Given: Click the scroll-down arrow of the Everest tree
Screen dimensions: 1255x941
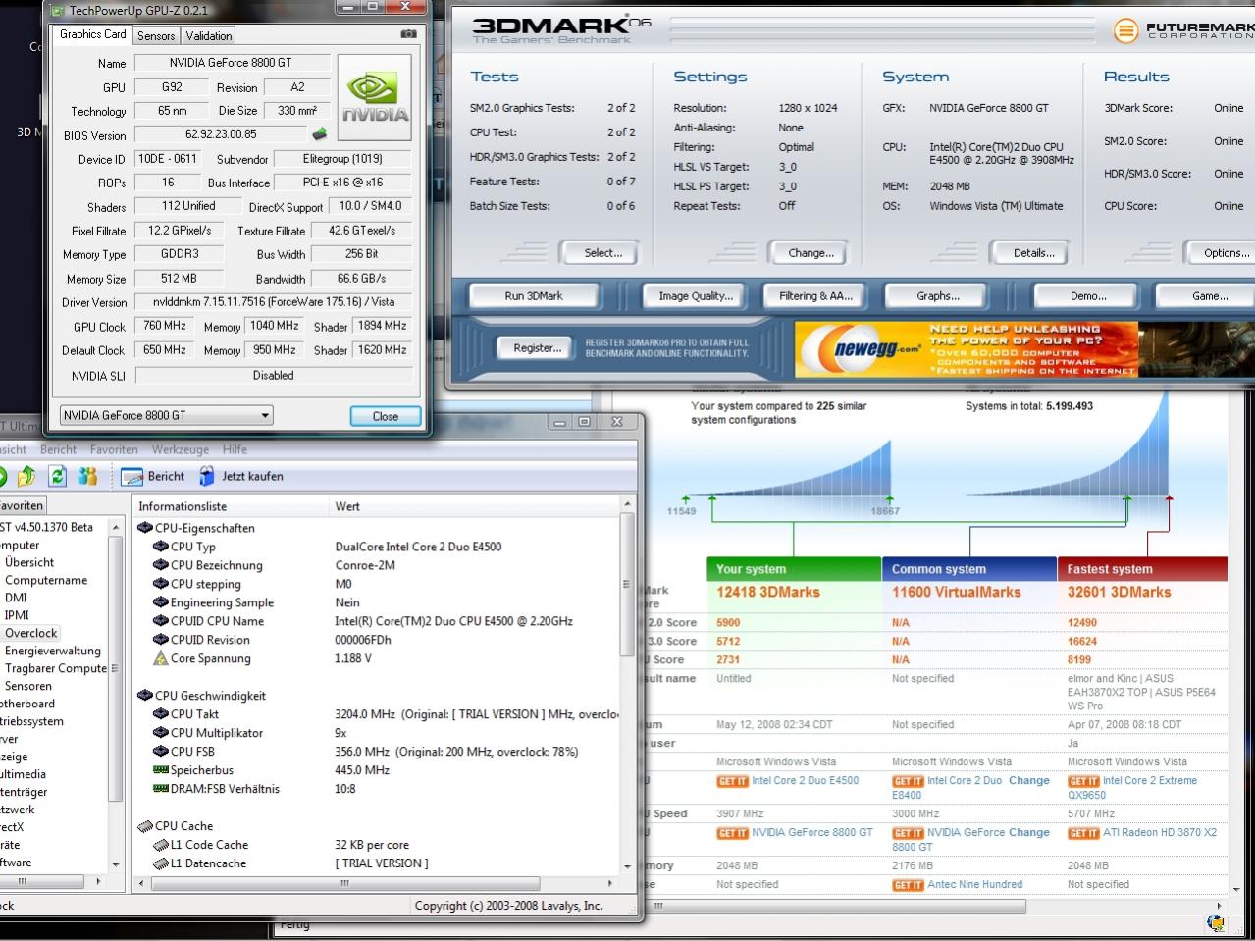Looking at the screenshot, I should pyautogui.click(x=116, y=864).
